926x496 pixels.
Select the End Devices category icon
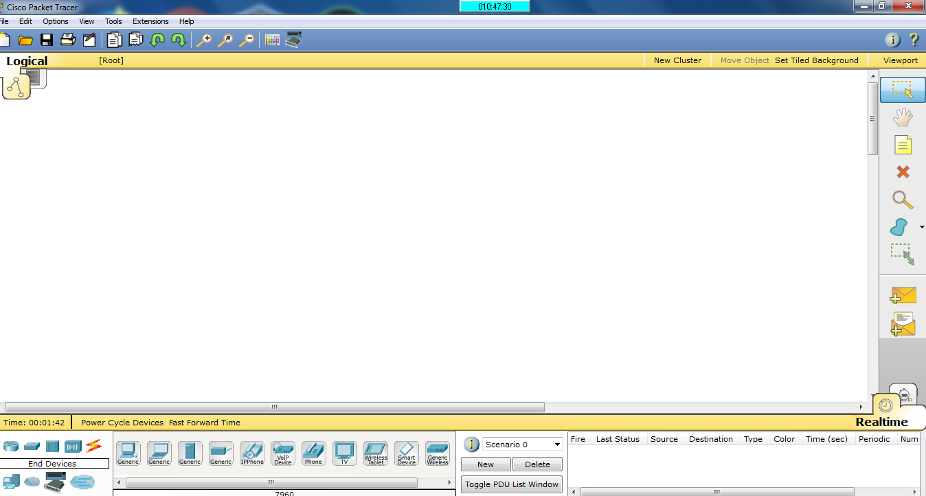tap(11, 482)
